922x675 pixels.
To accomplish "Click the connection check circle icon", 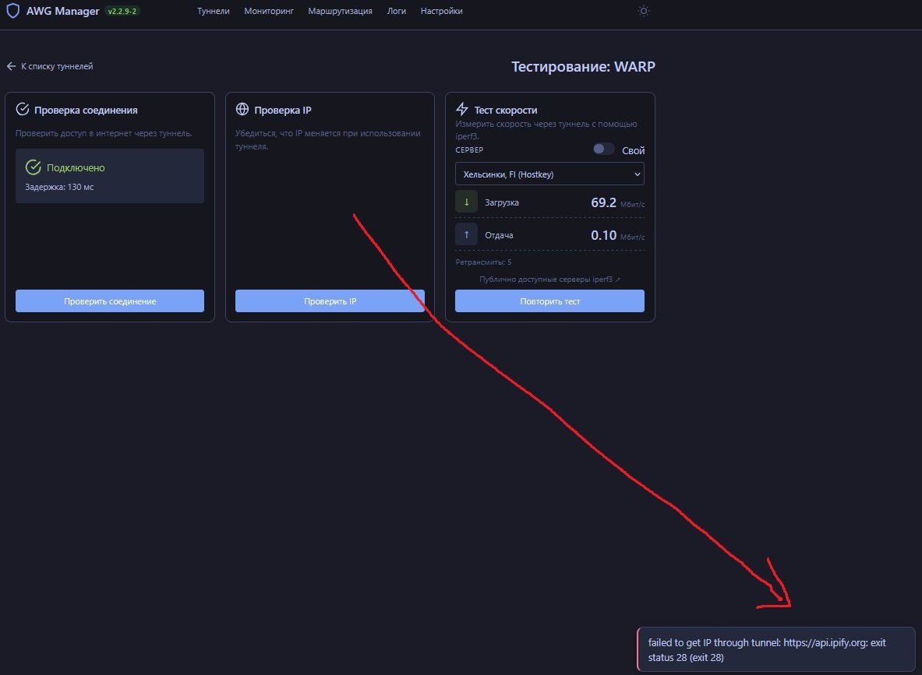I will [x=23, y=110].
